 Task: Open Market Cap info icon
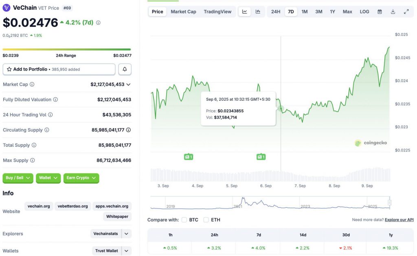click(32, 85)
